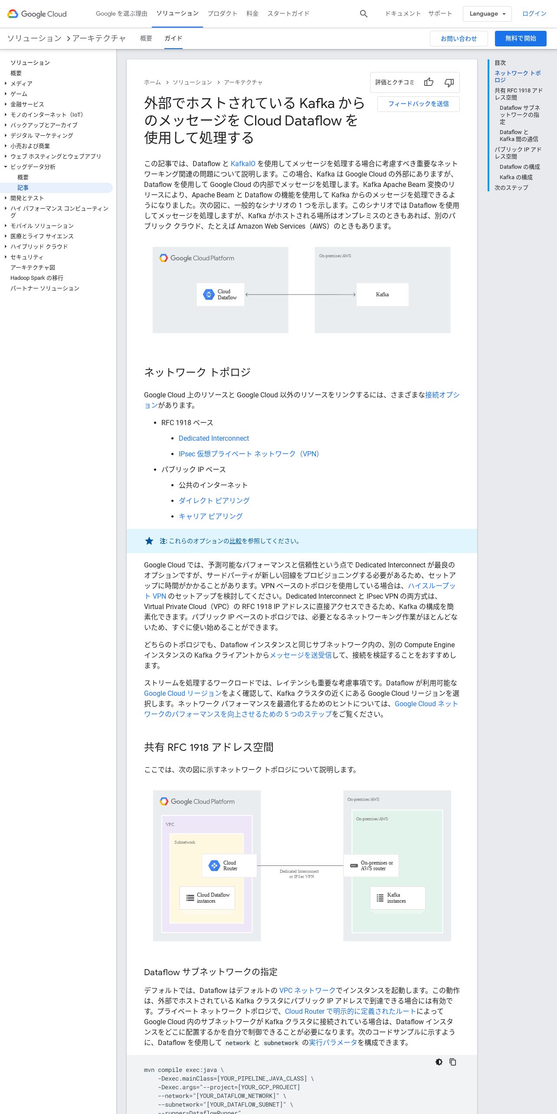Open the スタートガイド top menu
The width and height of the screenshot is (557, 1114).
point(288,13)
